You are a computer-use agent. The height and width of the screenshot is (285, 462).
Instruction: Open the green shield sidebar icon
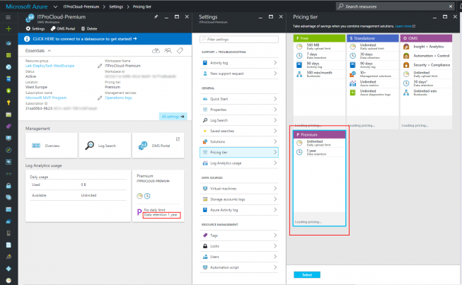click(8, 91)
